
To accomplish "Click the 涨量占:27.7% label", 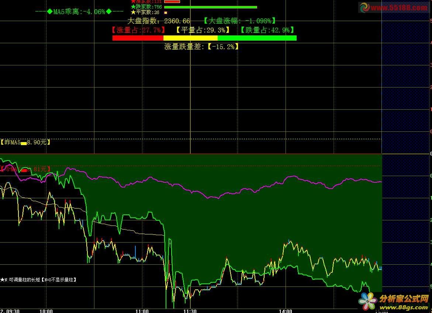I will point(139,30).
